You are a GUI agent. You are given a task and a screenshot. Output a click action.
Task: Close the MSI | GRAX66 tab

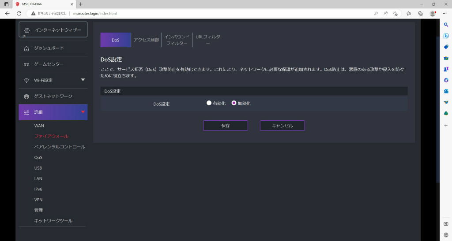pyautogui.click(x=72, y=4)
